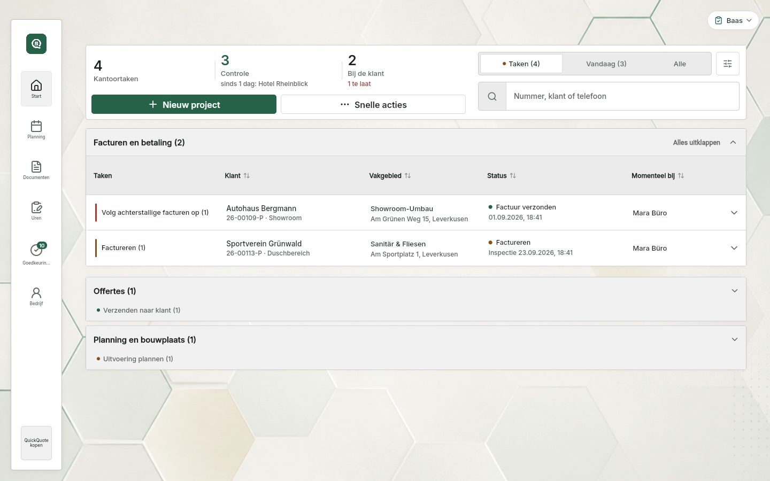Open the Planning calendar

[36, 129]
